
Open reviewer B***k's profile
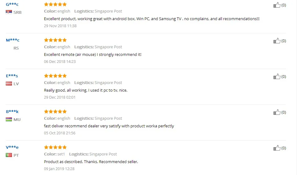(12, 111)
